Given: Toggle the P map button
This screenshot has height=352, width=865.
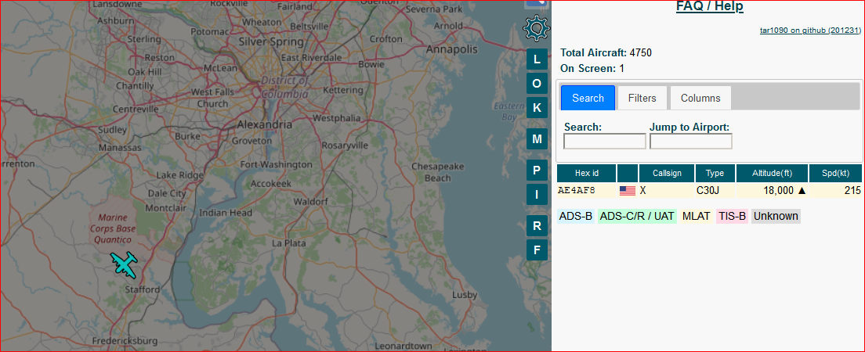Looking at the screenshot, I should tap(537, 171).
